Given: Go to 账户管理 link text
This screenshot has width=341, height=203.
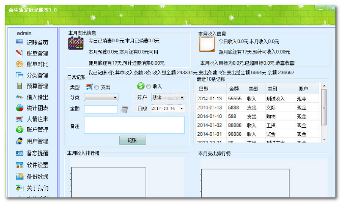Looking at the screenshot, I should (37, 130).
